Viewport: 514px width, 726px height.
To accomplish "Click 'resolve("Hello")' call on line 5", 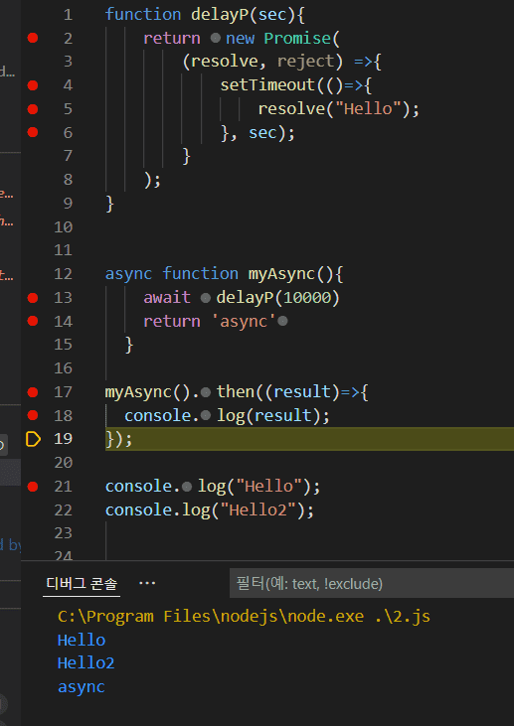I will click(x=334, y=109).
